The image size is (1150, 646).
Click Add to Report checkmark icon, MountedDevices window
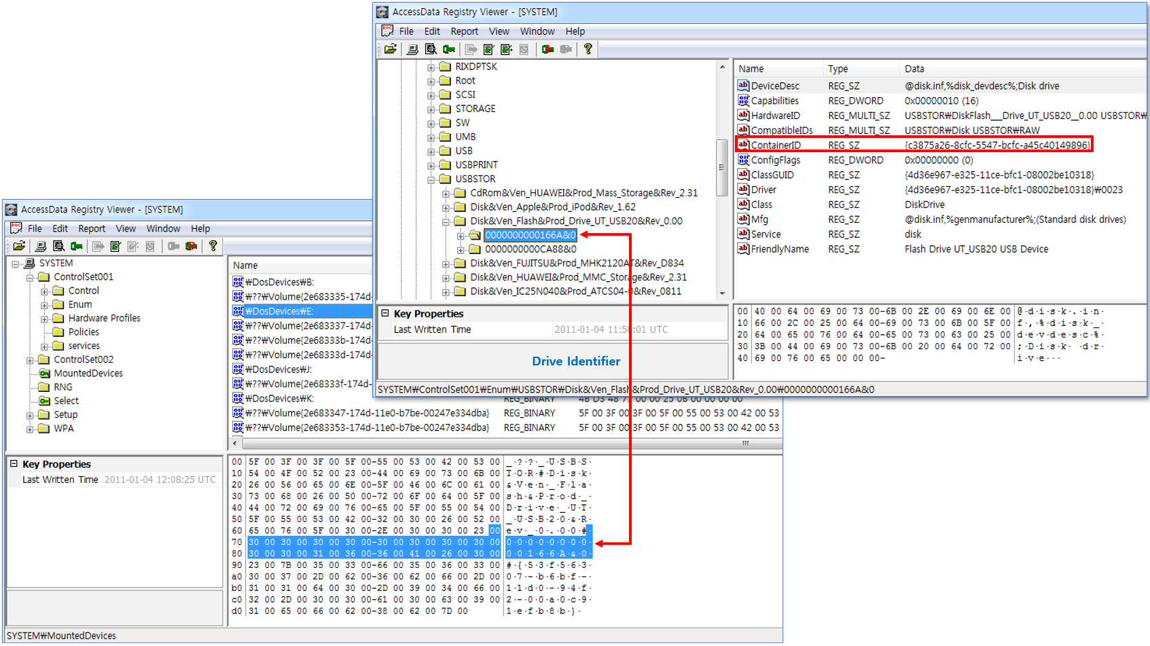point(115,246)
